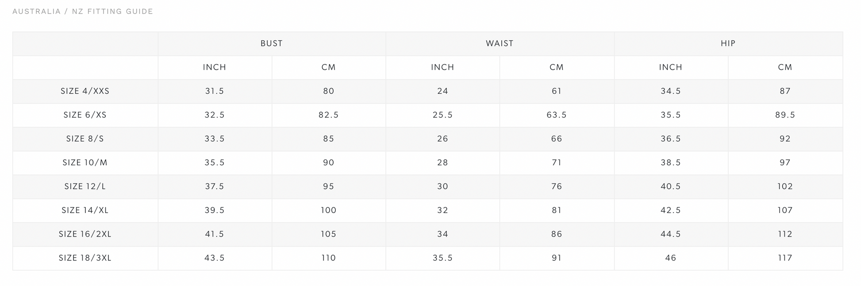The image size is (861, 286).
Task: Select the SIZE 18/3XL row label
Action: (85, 258)
